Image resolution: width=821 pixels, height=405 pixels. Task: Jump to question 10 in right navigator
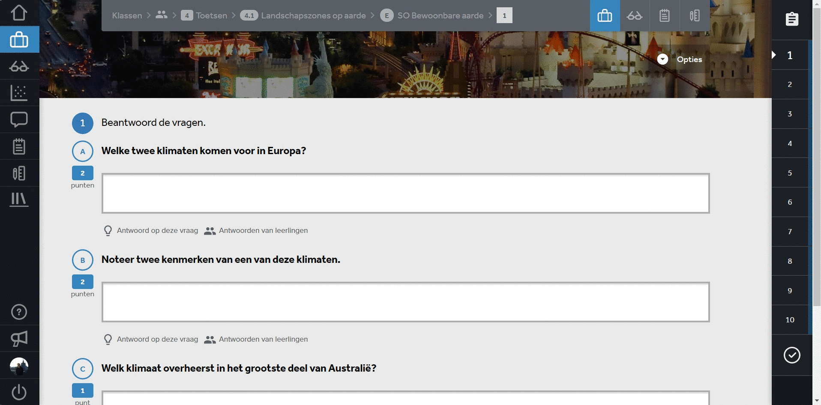pos(790,320)
